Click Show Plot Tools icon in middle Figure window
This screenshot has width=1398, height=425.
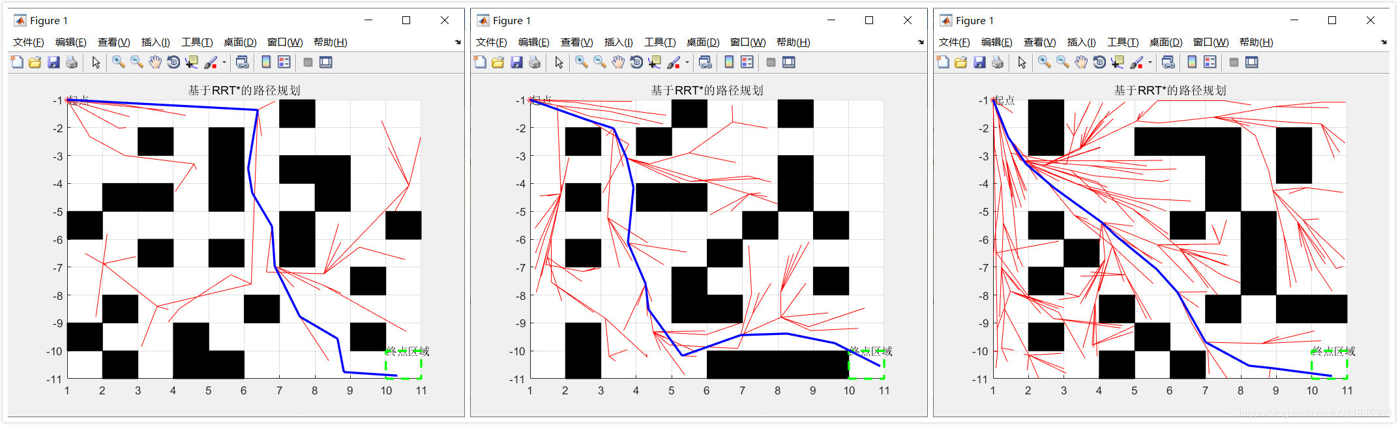[x=789, y=62]
